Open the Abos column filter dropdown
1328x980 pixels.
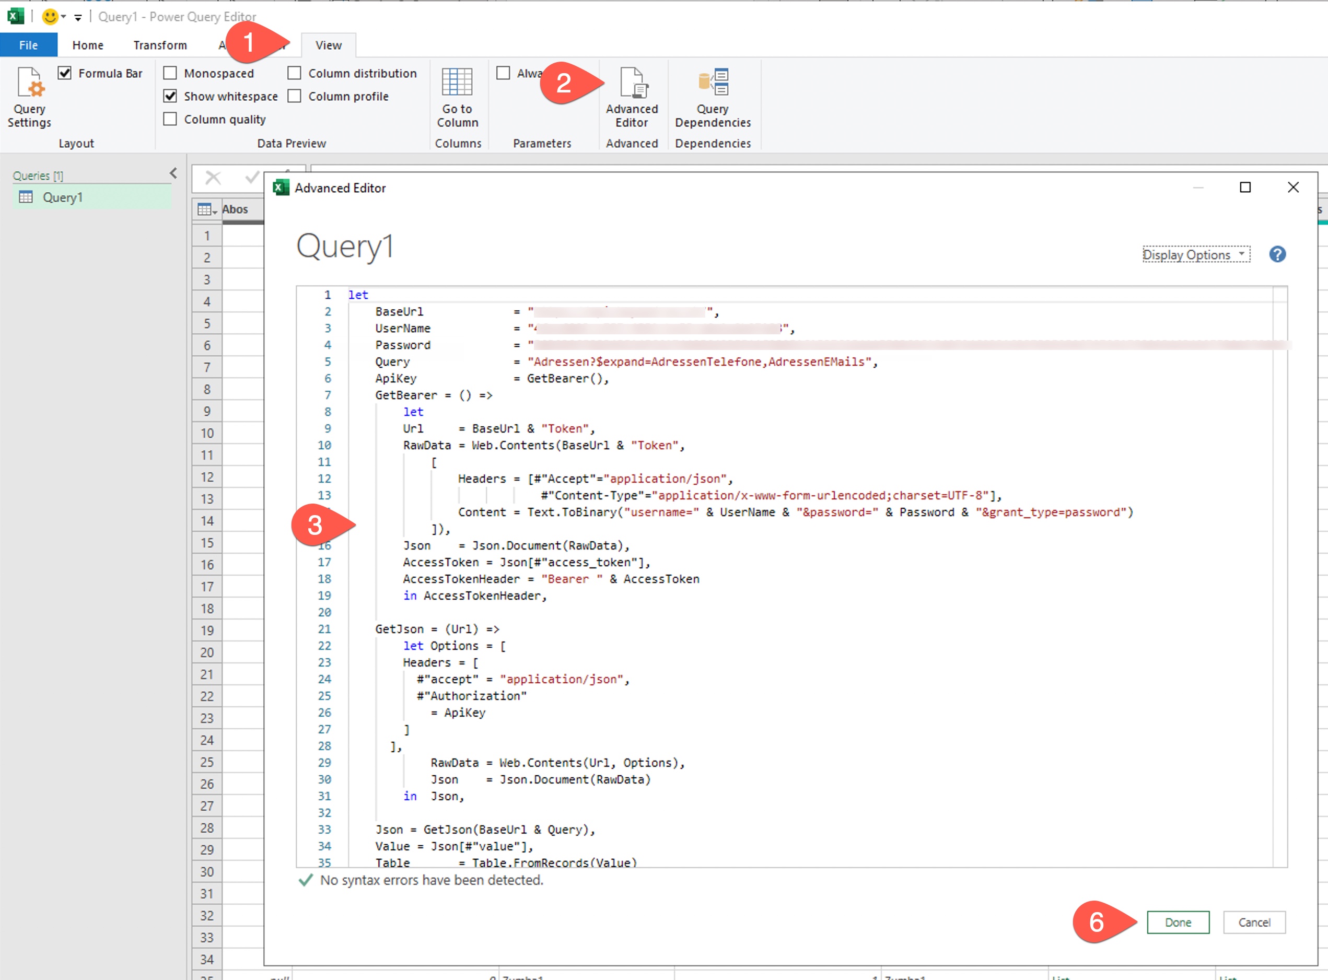point(256,209)
